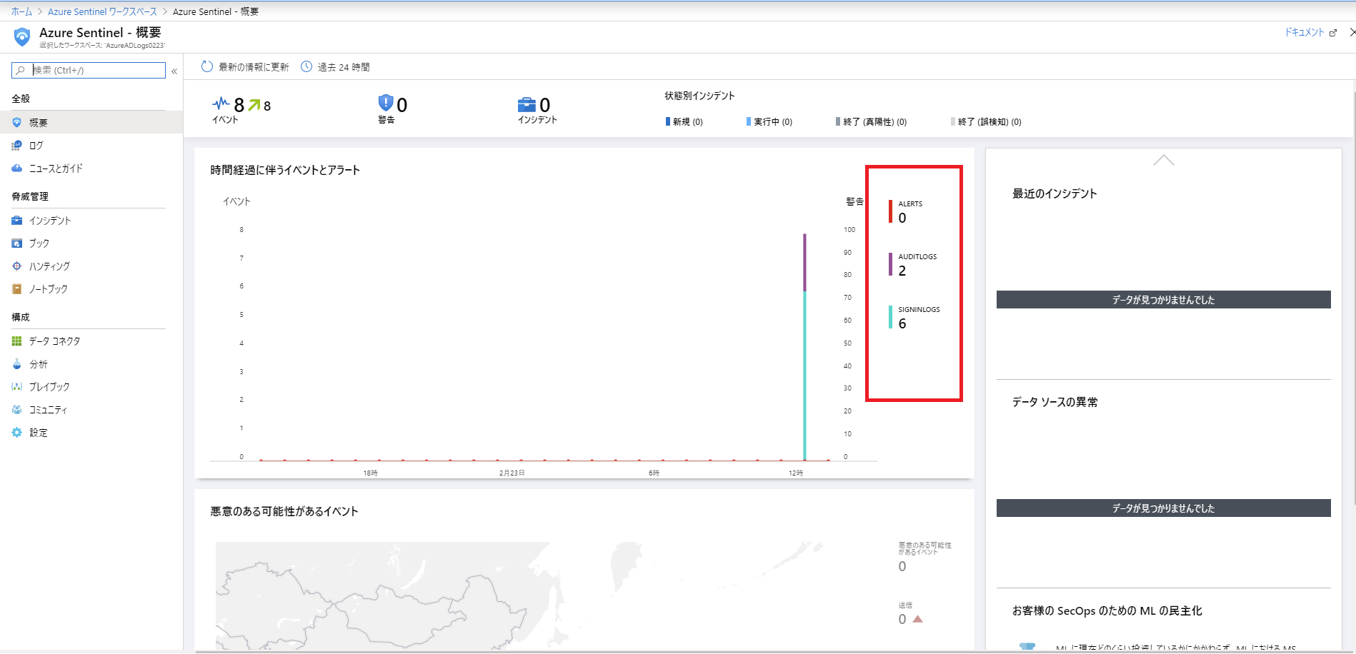This screenshot has height=654, width=1356.
Task: Click the green trend arrow beside events count
Action: (254, 105)
